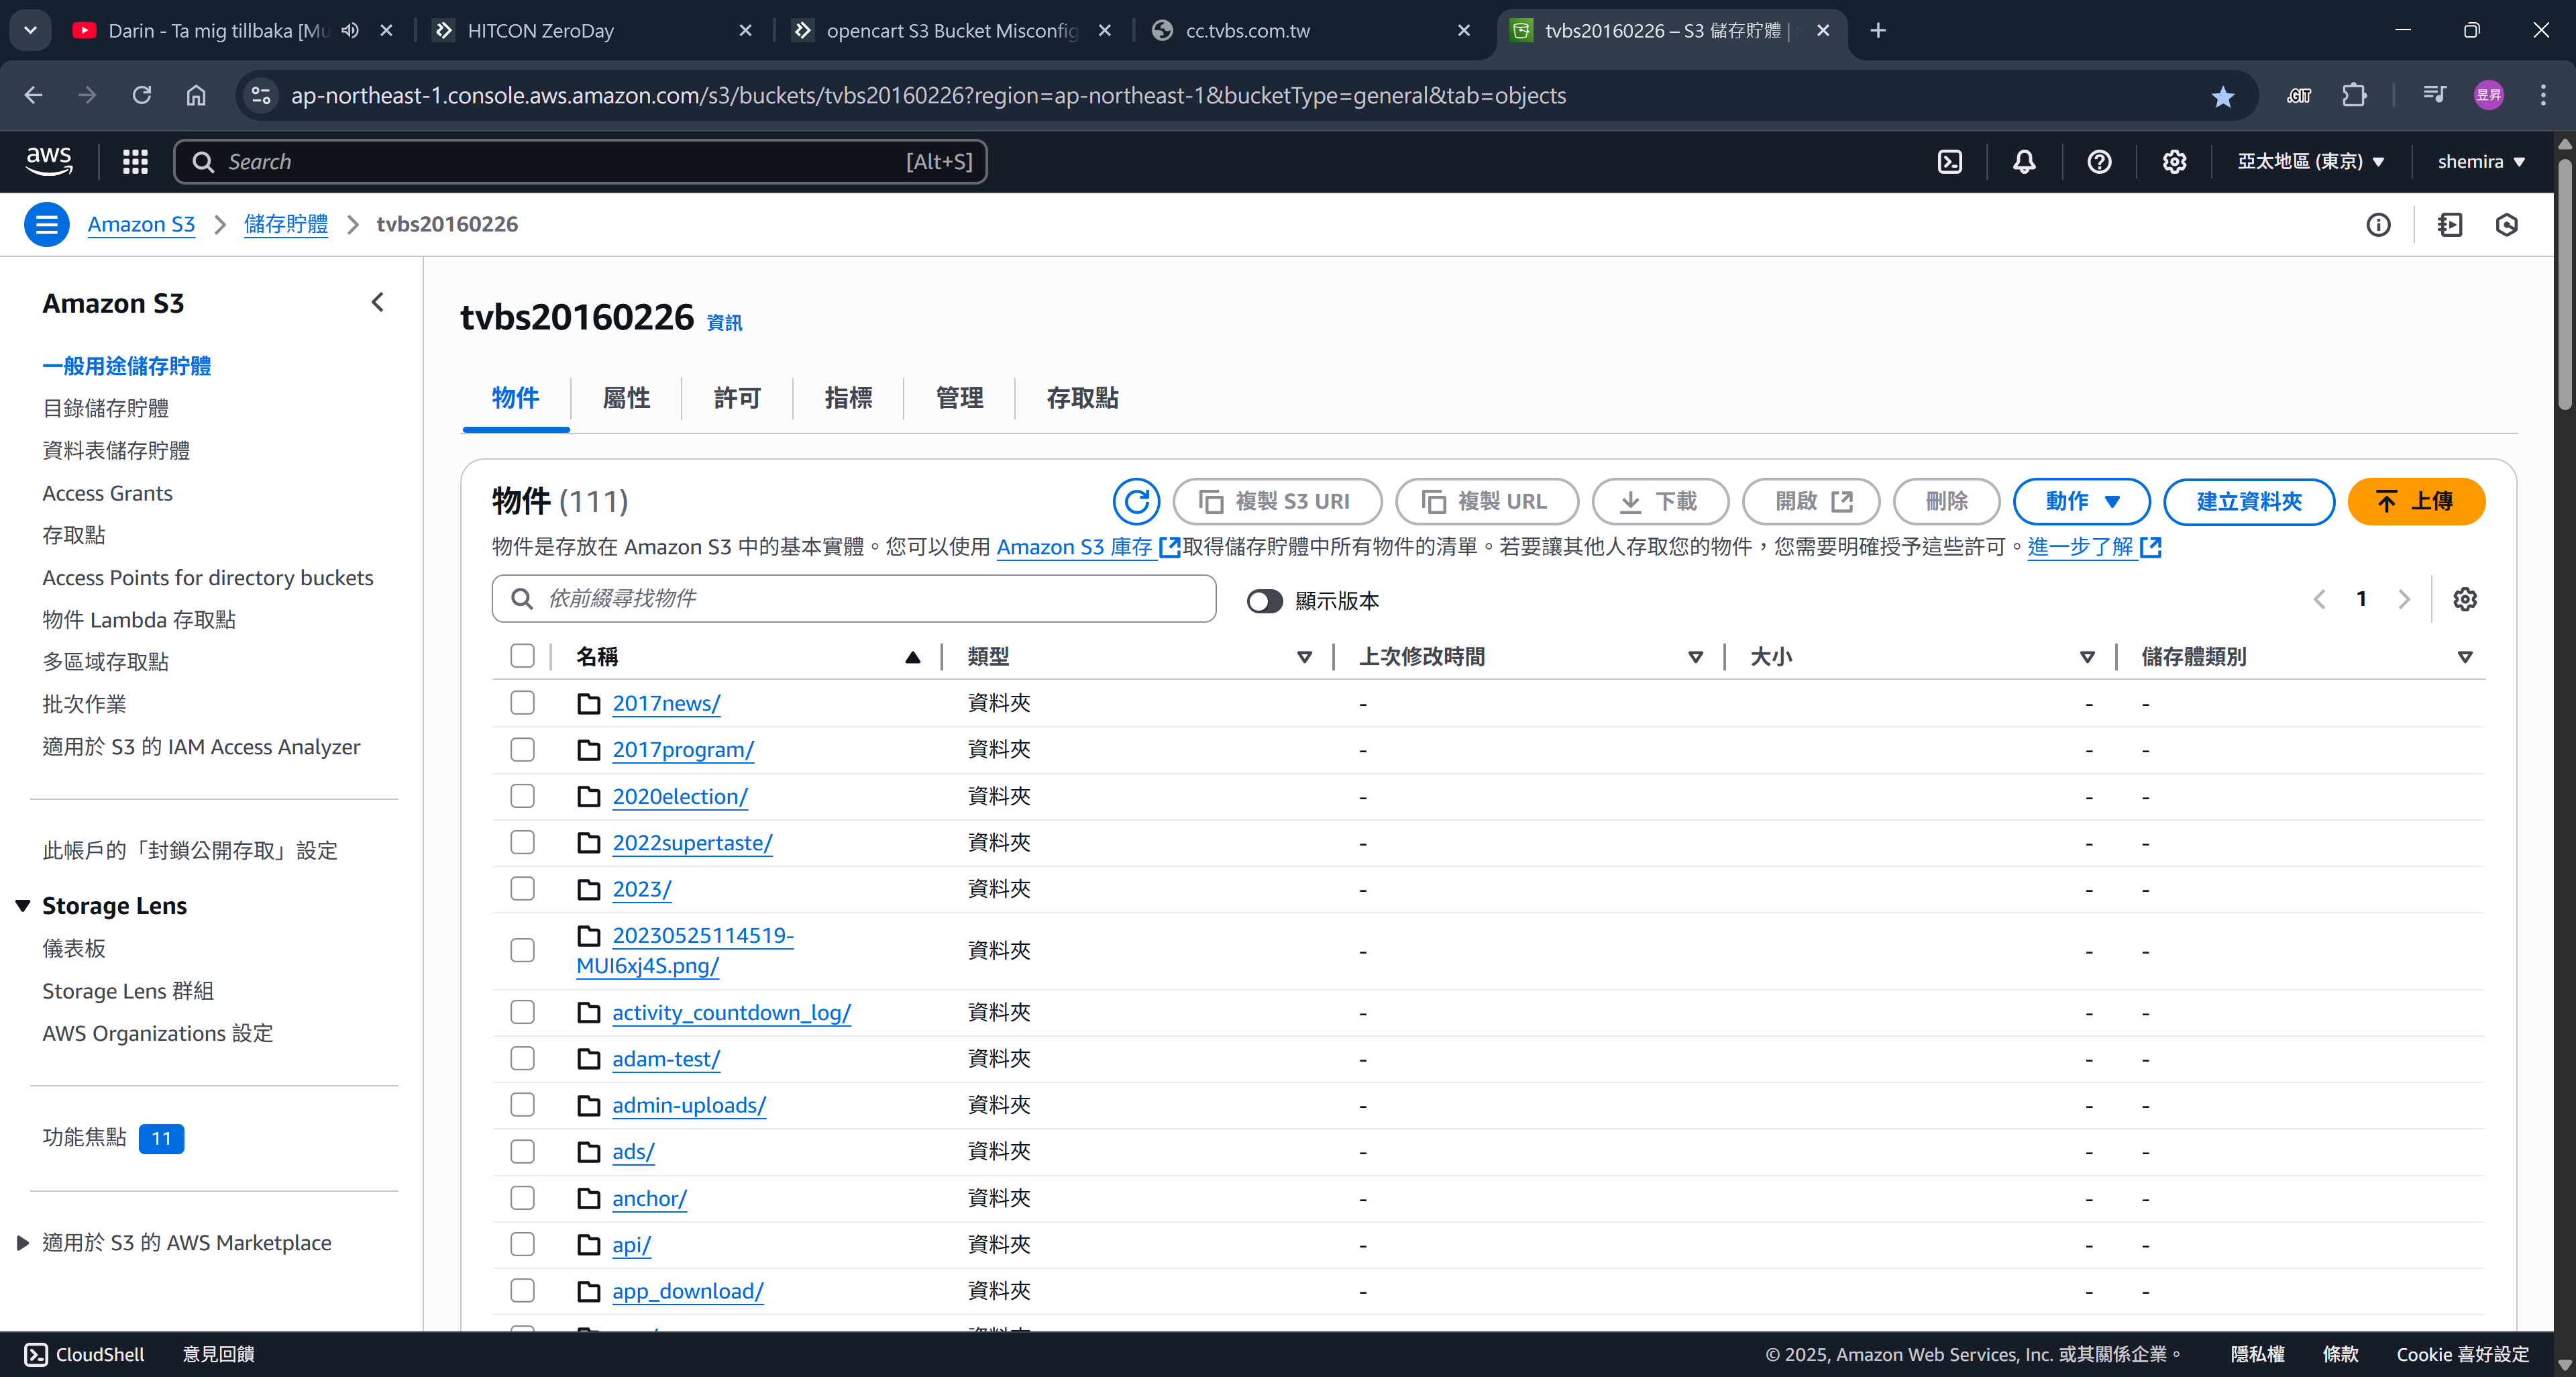Image resolution: width=2576 pixels, height=1377 pixels.
Task: Check the 2020election/ folder checkbox
Action: coord(522,796)
